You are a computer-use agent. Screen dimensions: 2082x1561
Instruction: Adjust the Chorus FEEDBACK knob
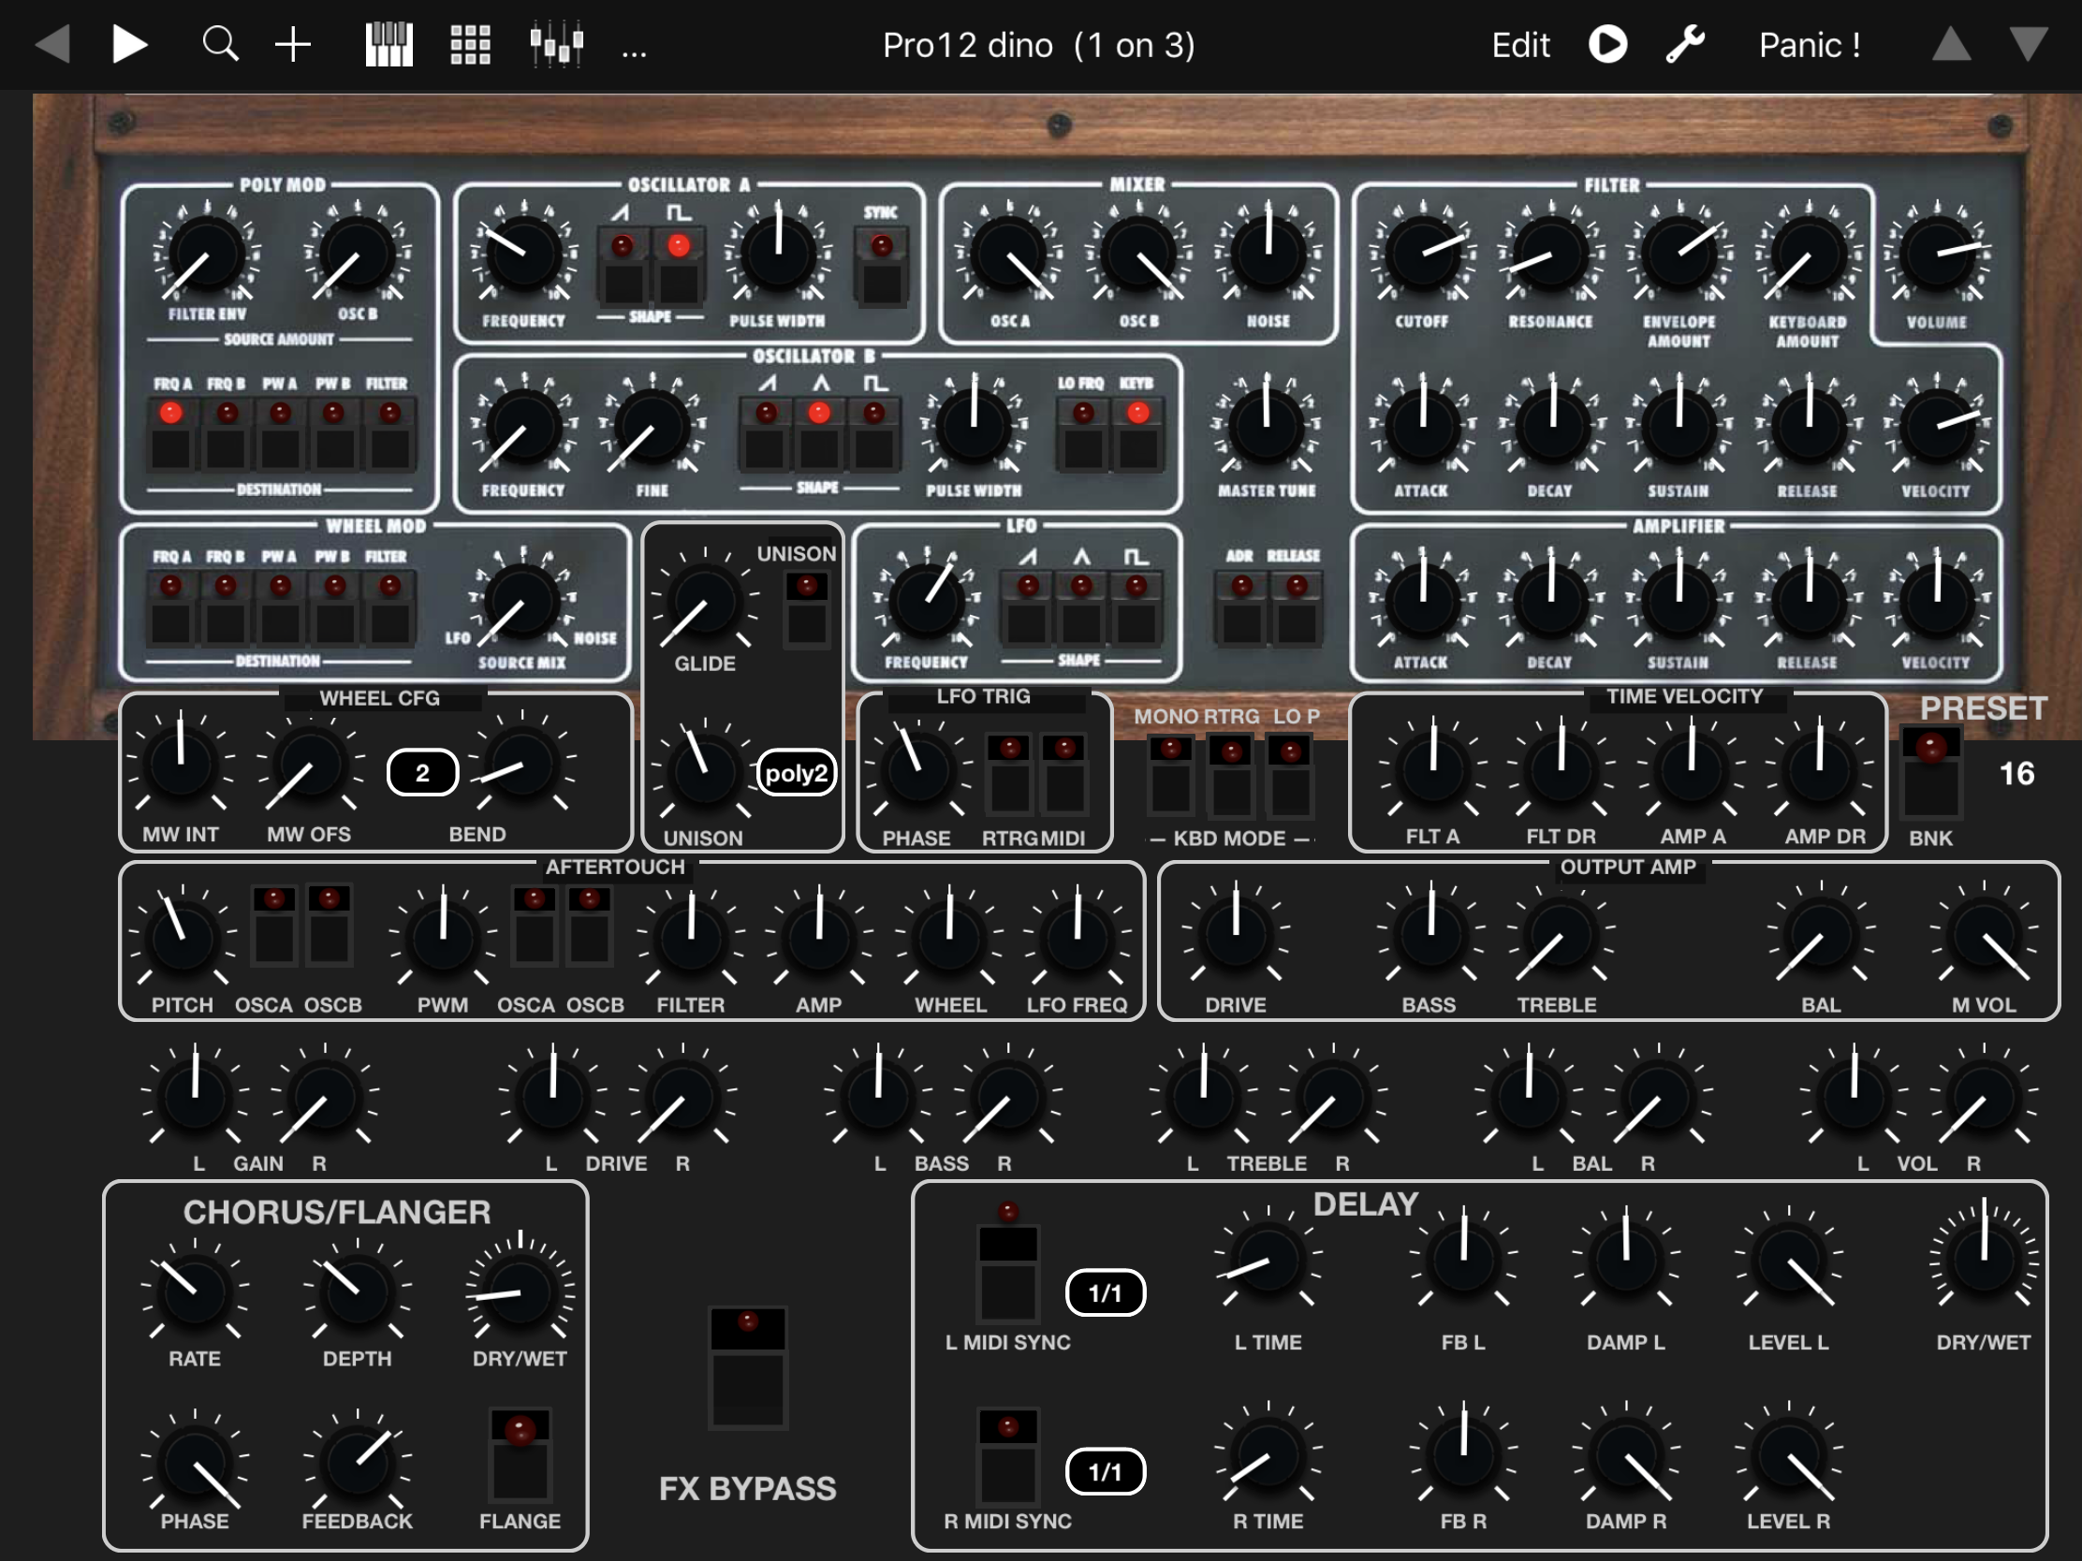click(357, 1463)
